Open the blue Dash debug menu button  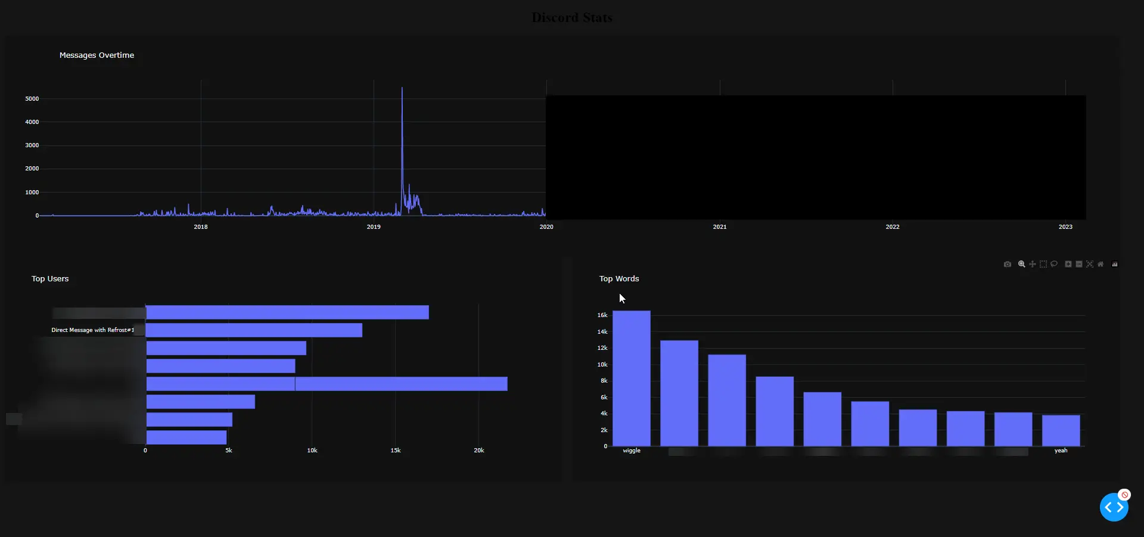[x=1114, y=507]
